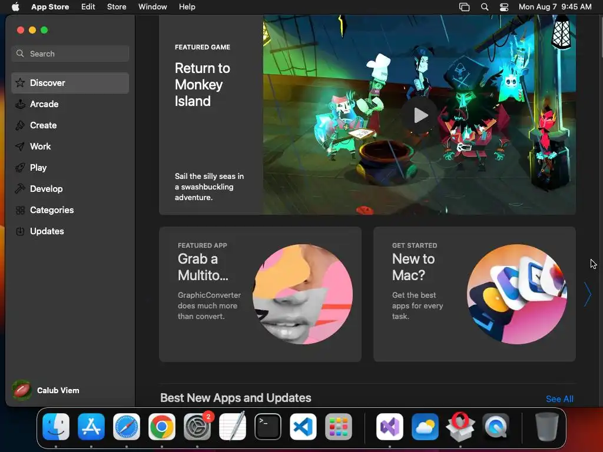Open the Return to Monkey Island title
This screenshot has height=452, width=603.
[203, 85]
